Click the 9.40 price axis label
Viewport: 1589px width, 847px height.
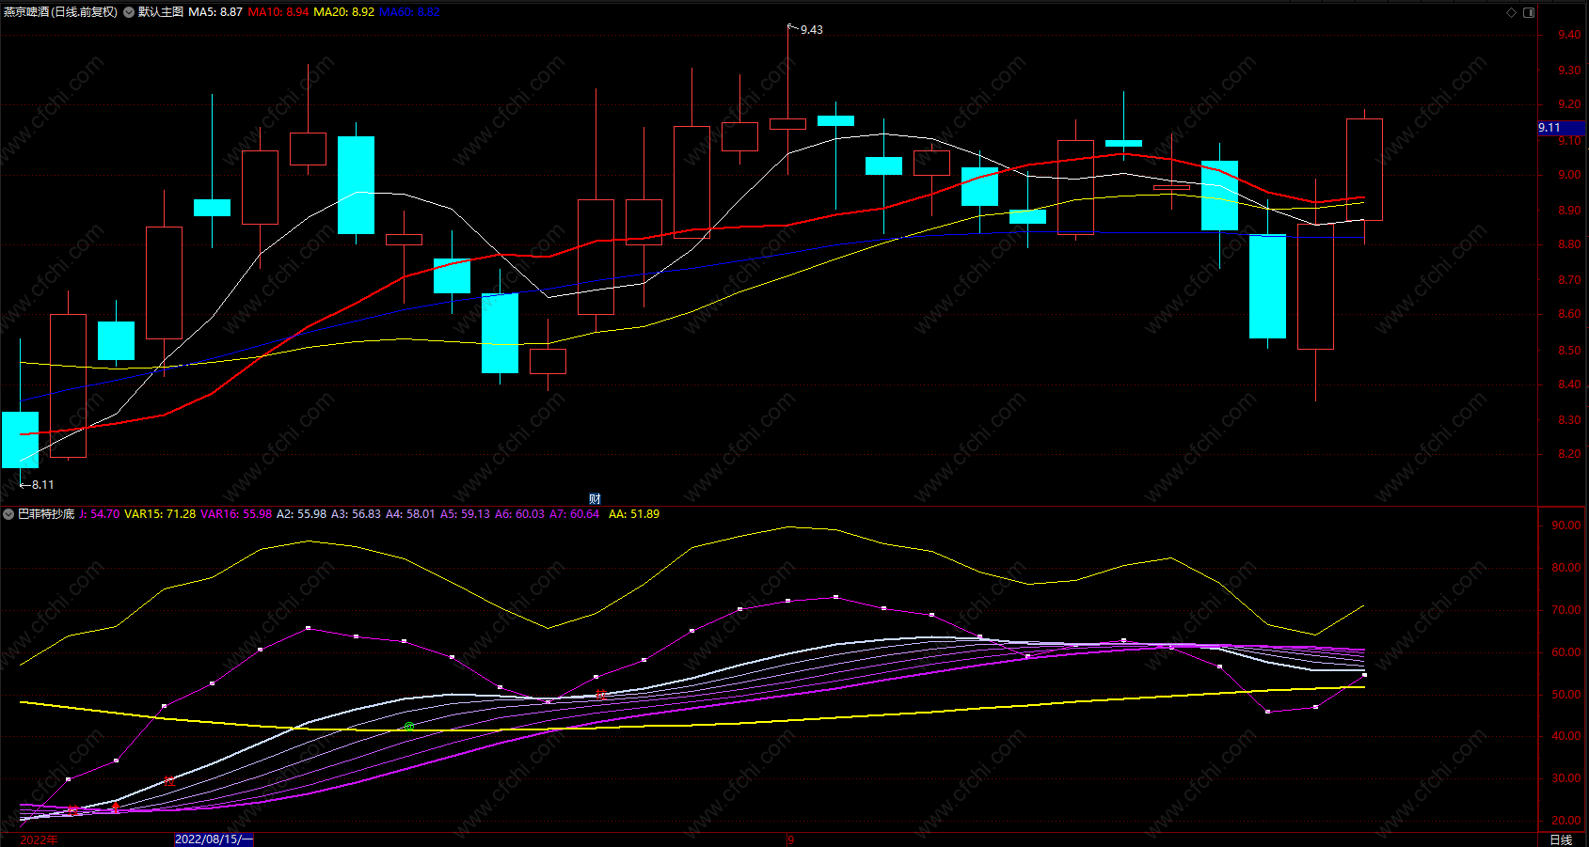[x=1569, y=35]
